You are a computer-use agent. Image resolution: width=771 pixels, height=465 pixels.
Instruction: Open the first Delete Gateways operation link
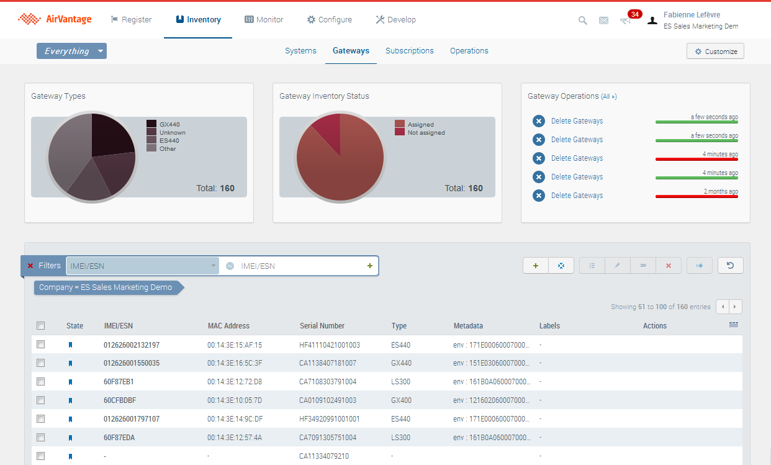(577, 121)
